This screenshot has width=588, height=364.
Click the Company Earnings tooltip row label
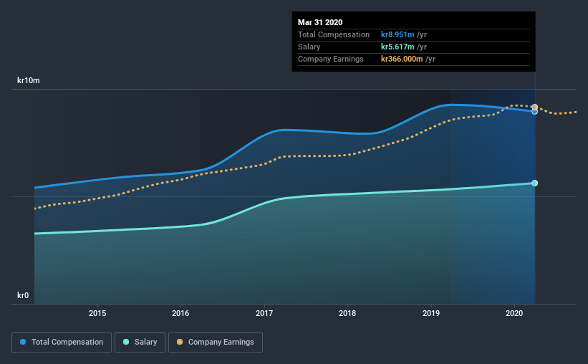click(x=331, y=59)
